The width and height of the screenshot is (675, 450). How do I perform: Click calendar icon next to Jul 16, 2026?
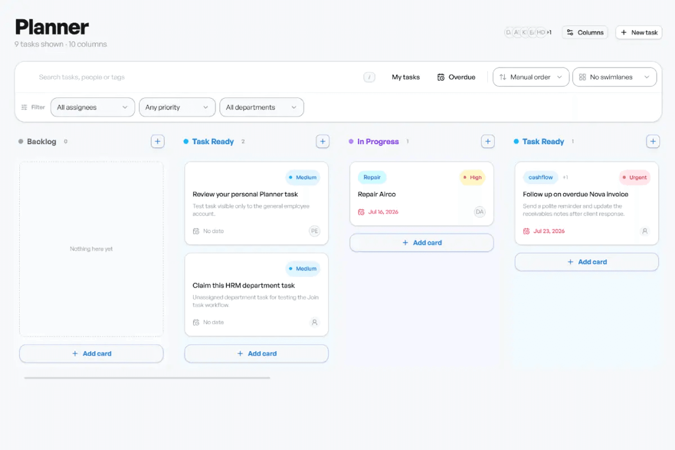click(361, 212)
